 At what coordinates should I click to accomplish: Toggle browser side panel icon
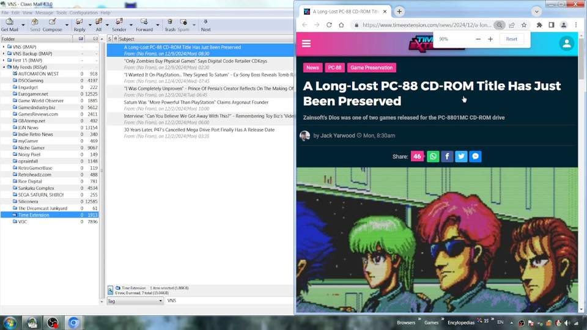552,25
